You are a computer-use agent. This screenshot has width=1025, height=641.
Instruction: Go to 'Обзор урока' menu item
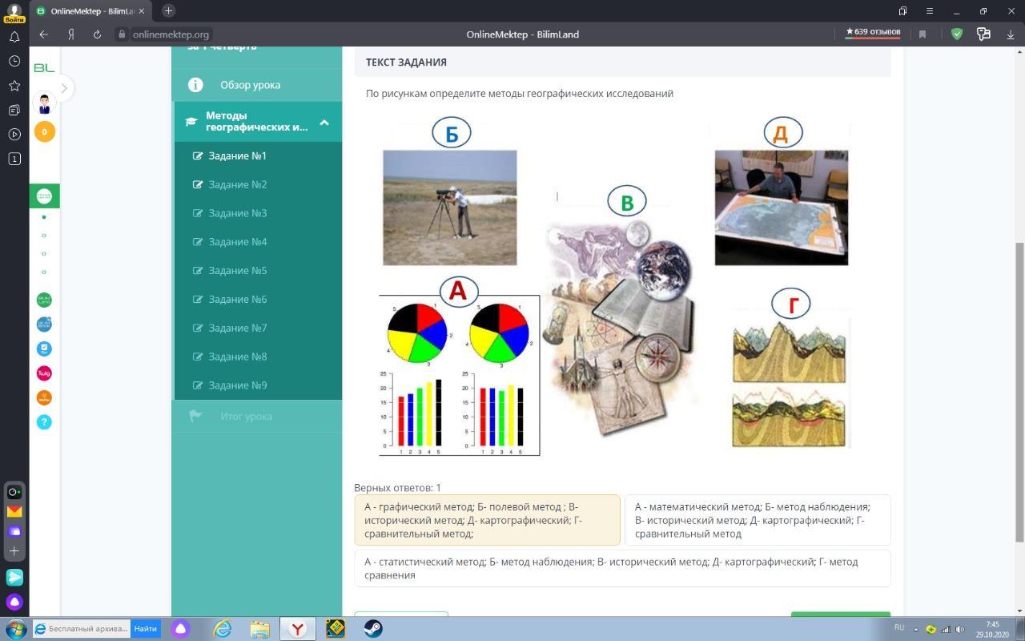[250, 85]
